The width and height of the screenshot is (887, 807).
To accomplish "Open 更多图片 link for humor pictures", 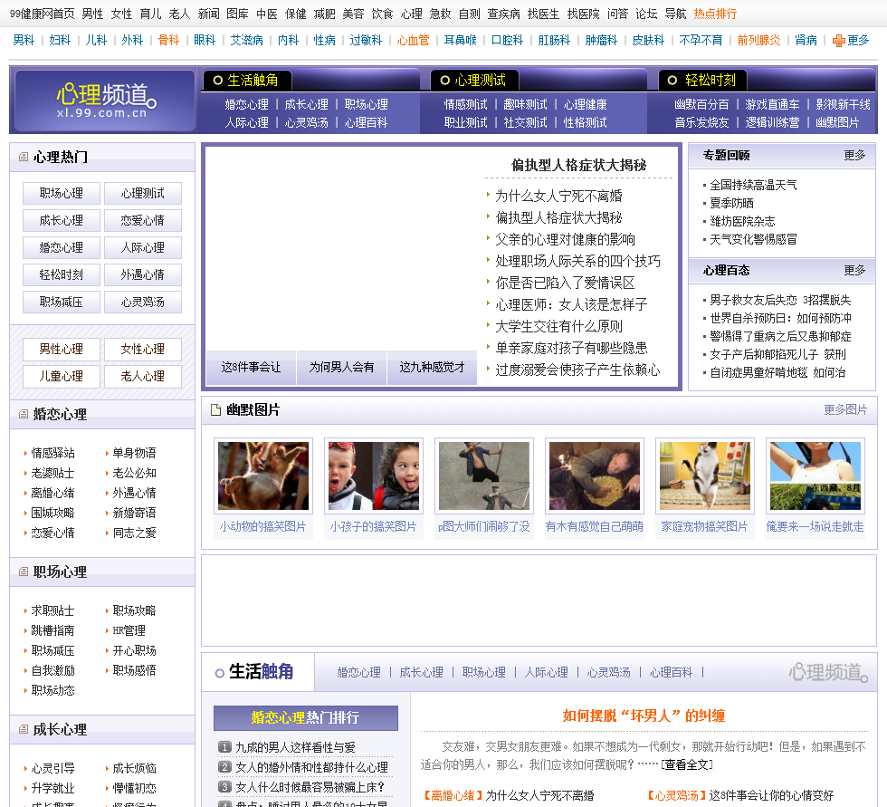I will [845, 409].
